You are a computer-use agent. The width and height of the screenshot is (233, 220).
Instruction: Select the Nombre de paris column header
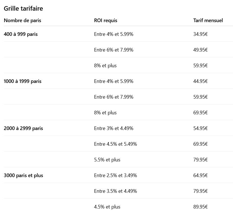pos(22,20)
